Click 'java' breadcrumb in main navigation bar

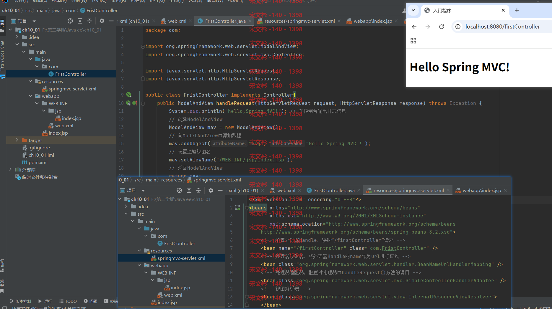pyautogui.click(x=56, y=10)
